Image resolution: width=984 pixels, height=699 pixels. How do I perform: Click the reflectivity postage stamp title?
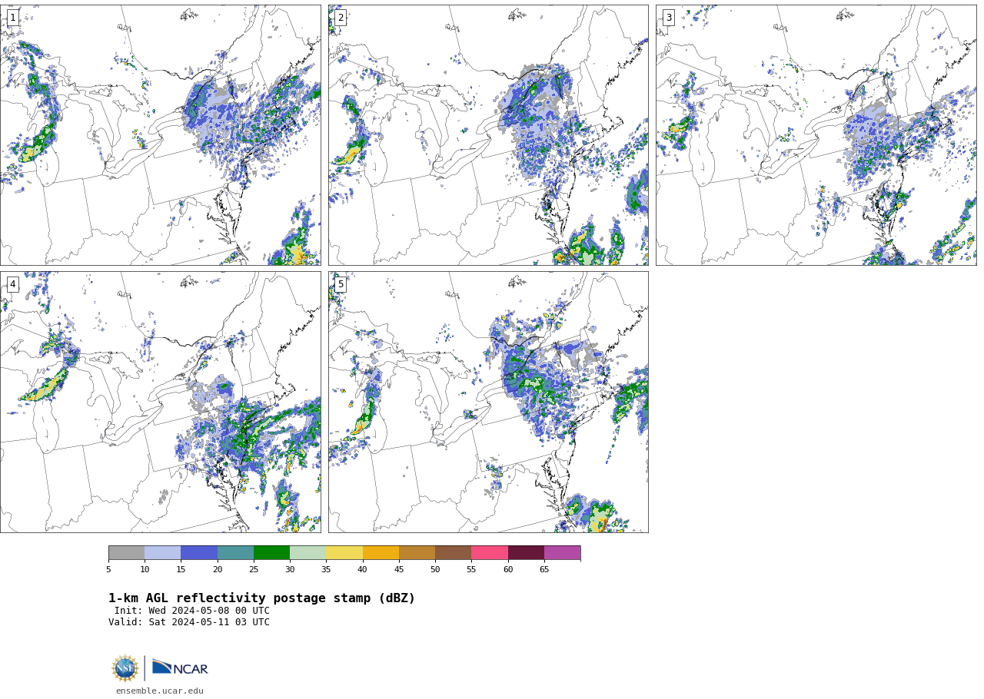point(261,598)
